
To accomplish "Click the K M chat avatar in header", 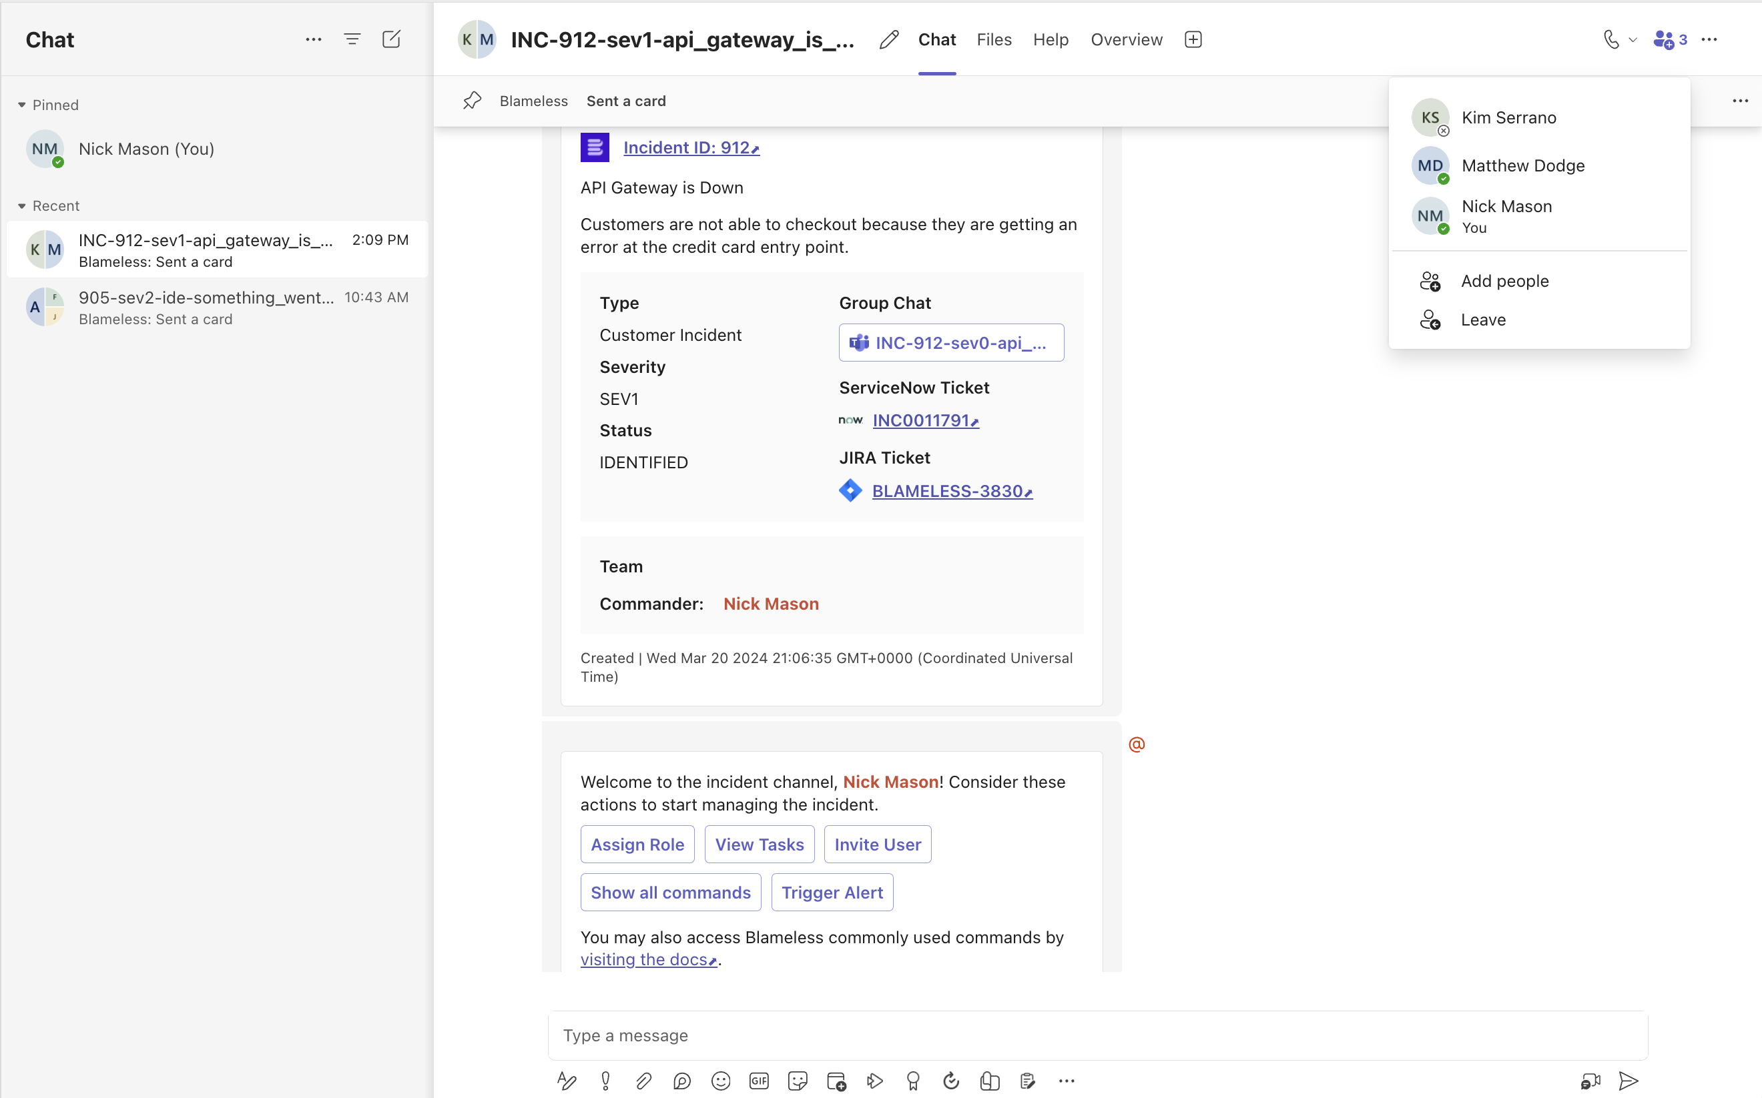I will 477,39.
